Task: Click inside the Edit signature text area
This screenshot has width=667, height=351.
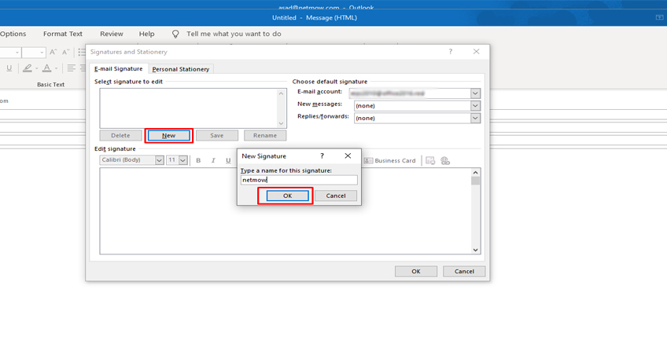Action: point(285,211)
